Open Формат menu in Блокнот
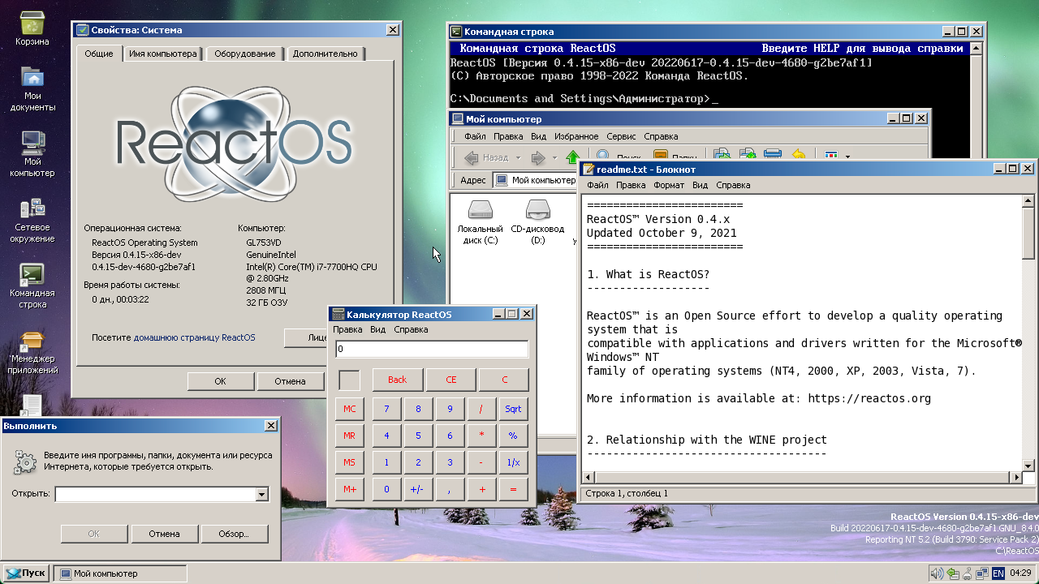 669,185
